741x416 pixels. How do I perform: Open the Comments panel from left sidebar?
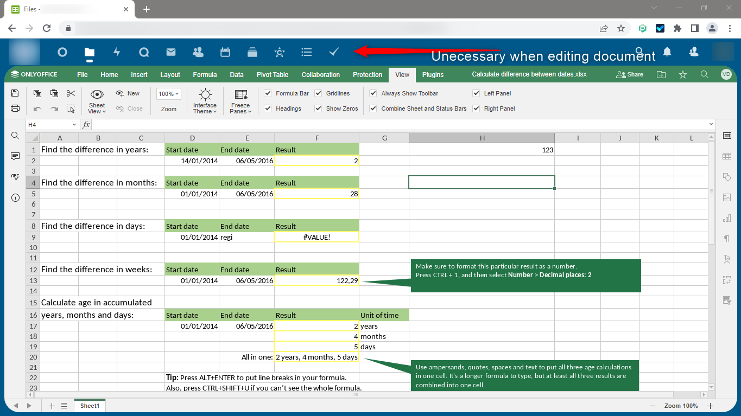tap(15, 156)
